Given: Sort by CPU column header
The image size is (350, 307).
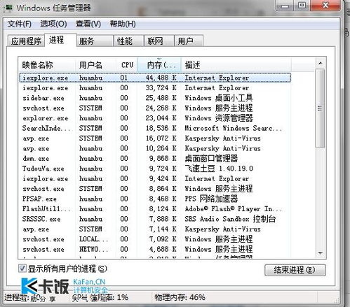Looking at the screenshot, I should (126, 64).
